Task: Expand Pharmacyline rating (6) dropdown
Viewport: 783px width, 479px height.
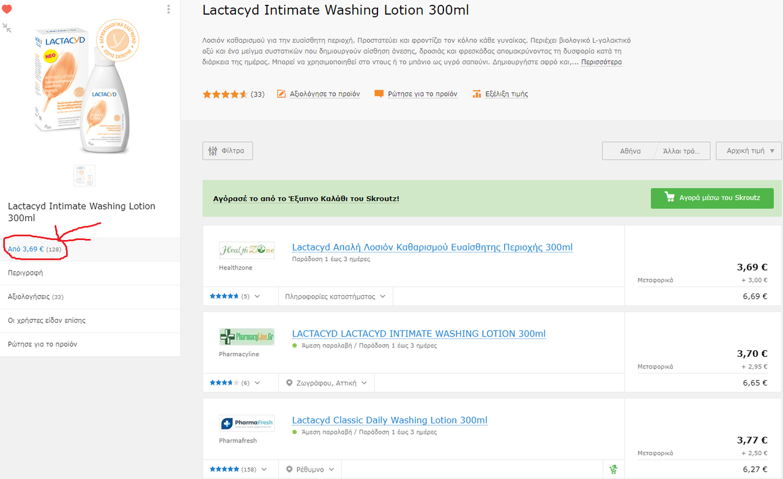Action: click(235, 383)
